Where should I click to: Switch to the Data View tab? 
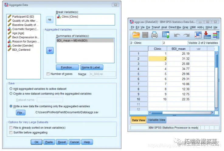coord(139,120)
